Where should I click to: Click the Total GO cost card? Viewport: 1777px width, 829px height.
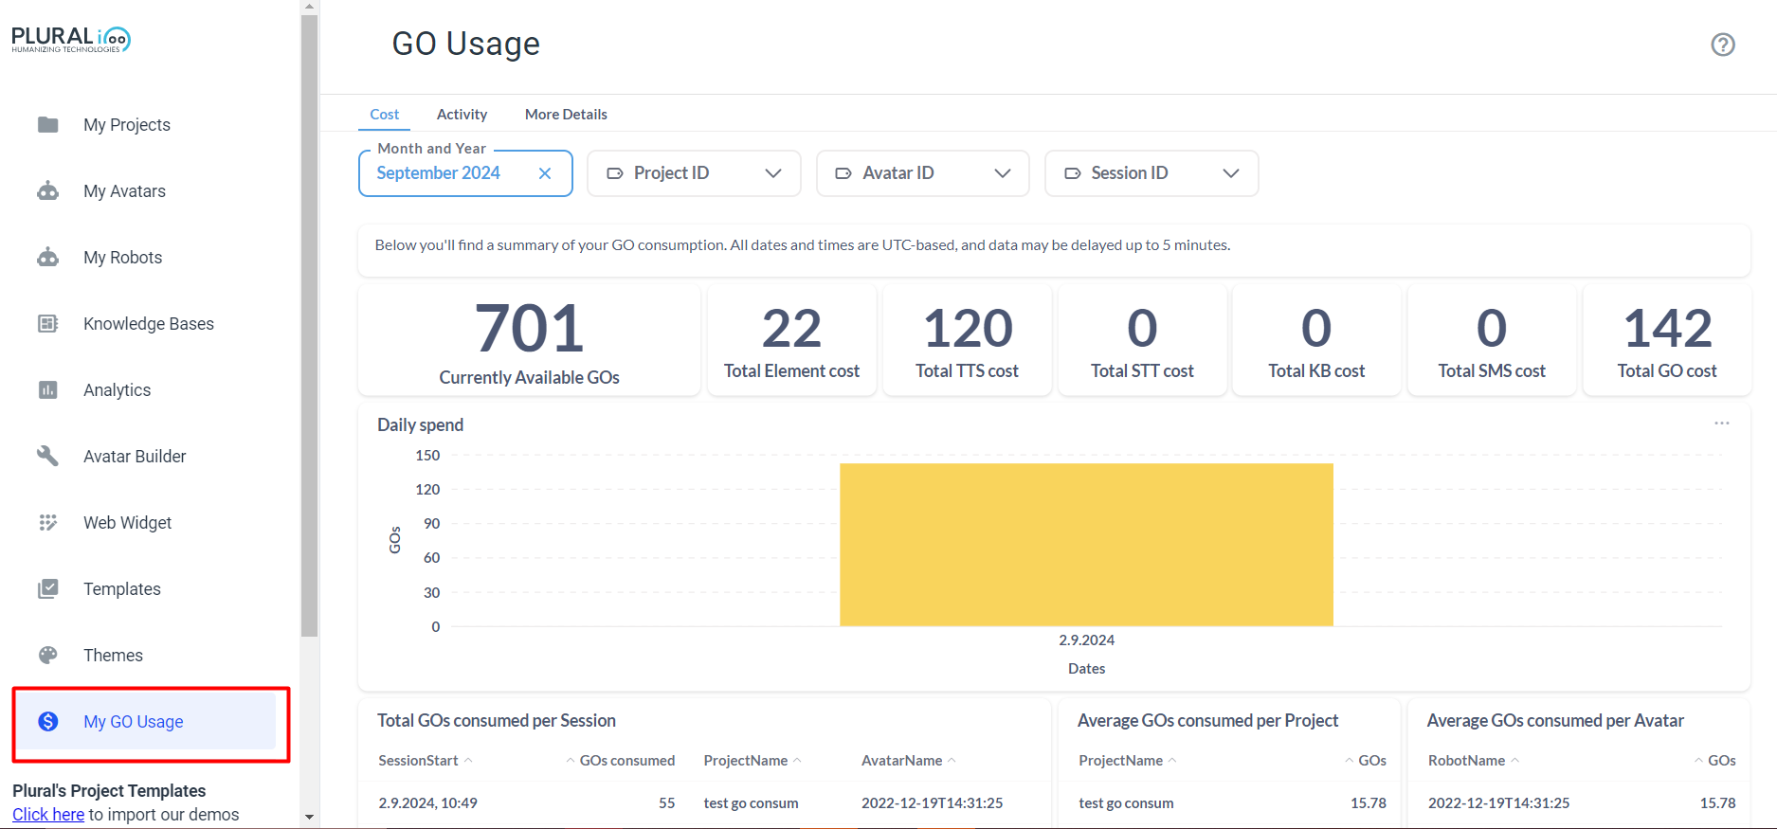click(1667, 340)
